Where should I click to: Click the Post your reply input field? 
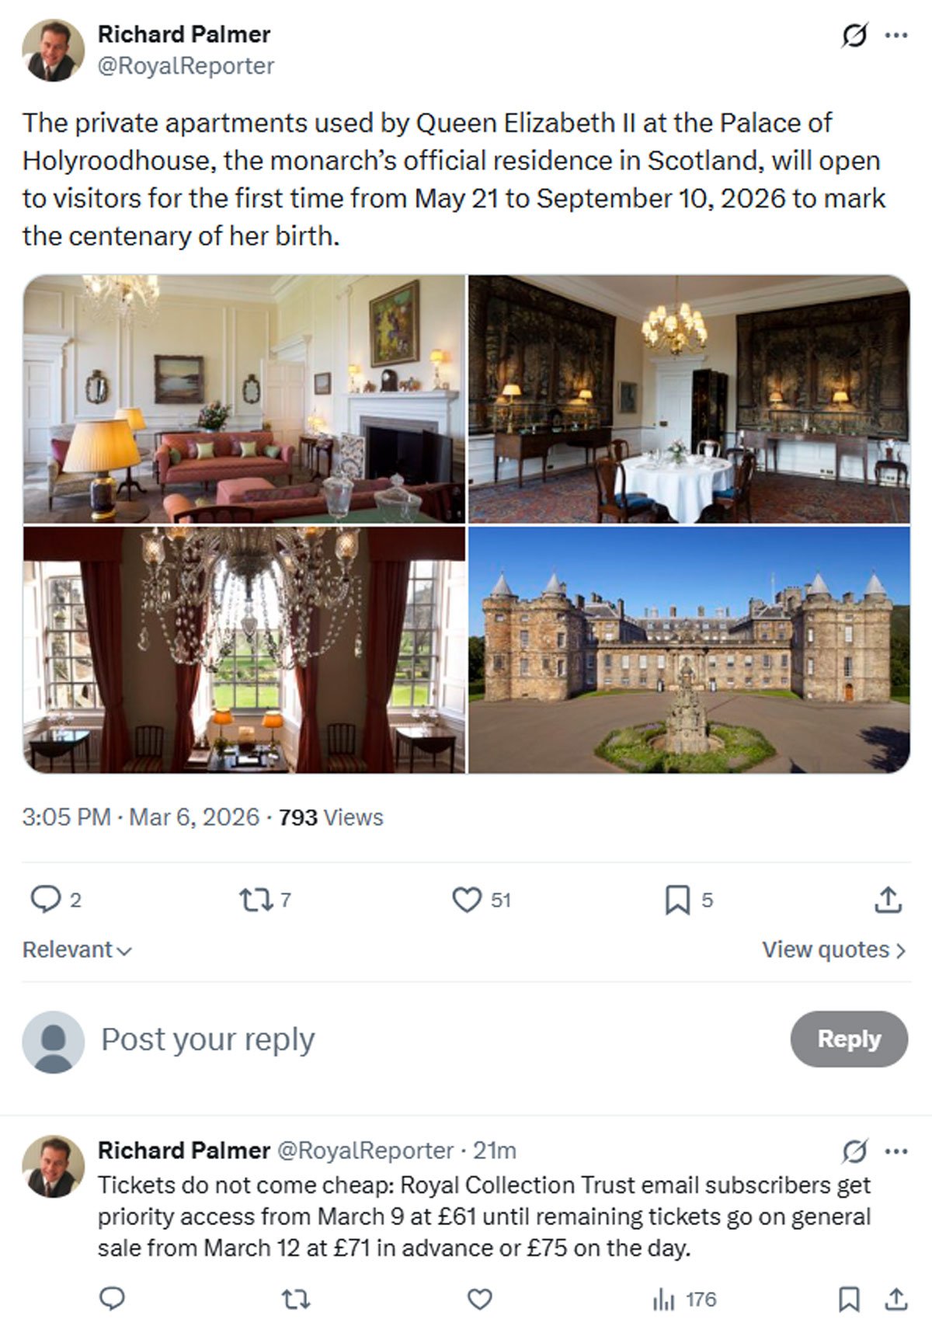point(210,1038)
